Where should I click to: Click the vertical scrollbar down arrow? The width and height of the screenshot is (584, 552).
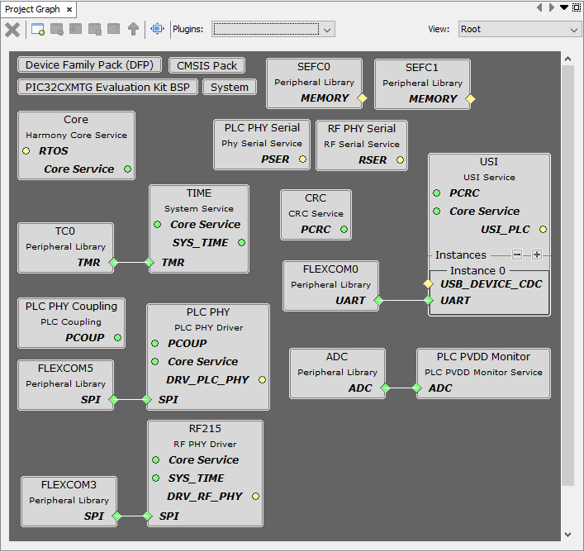click(567, 534)
